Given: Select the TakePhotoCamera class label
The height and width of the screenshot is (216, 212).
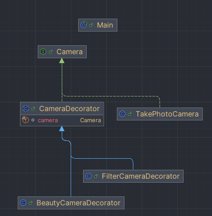Looking at the screenshot, I should 167,114.
